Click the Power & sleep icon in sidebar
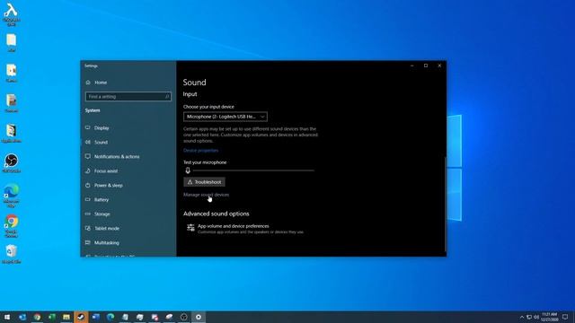575x323 pixels. pos(88,186)
